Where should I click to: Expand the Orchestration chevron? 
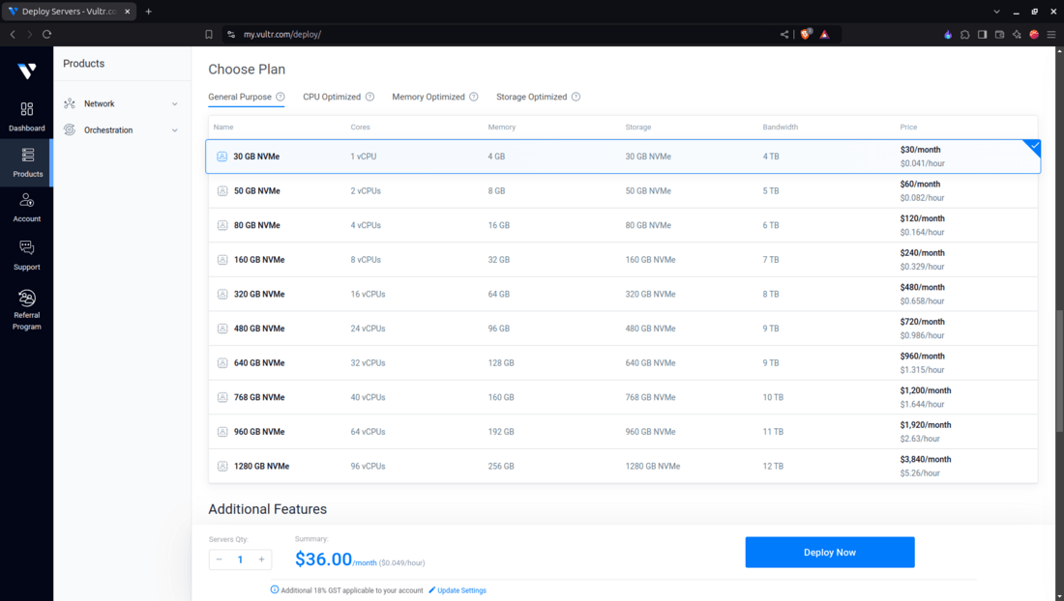174,130
